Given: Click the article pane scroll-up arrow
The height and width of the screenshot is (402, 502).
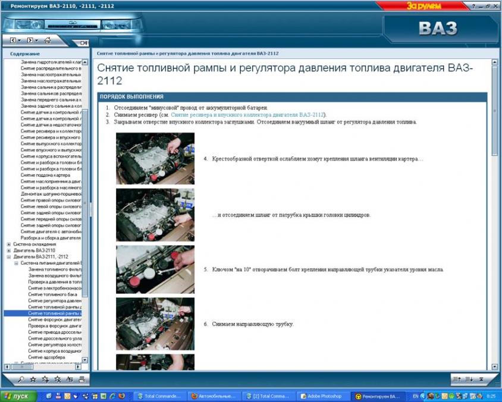Looking at the screenshot, I should click(x=495, y=62).
